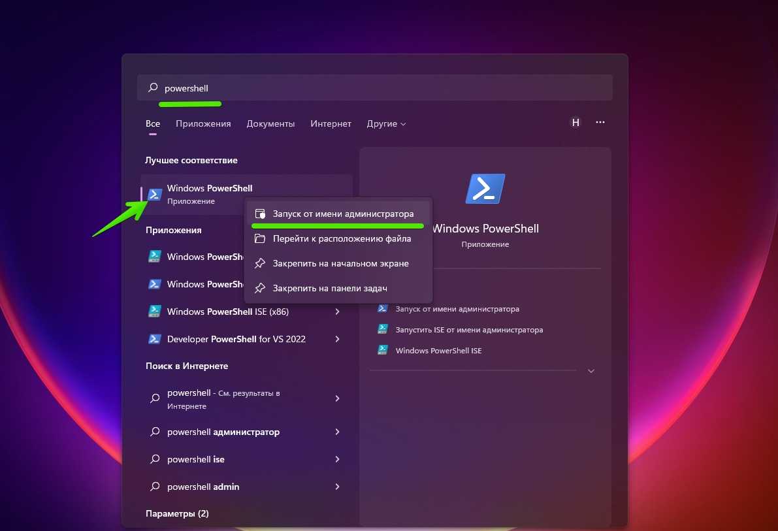
Task: Click the Приложения section heading in results
Action: [173, 230]
